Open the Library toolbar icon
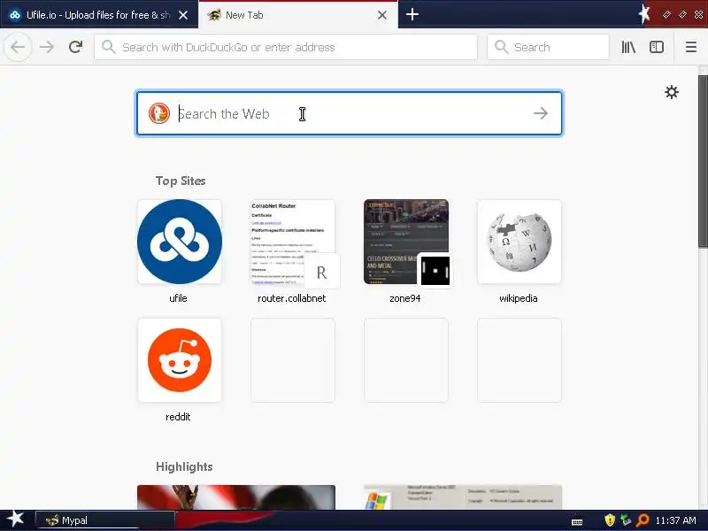 [628, 47]
